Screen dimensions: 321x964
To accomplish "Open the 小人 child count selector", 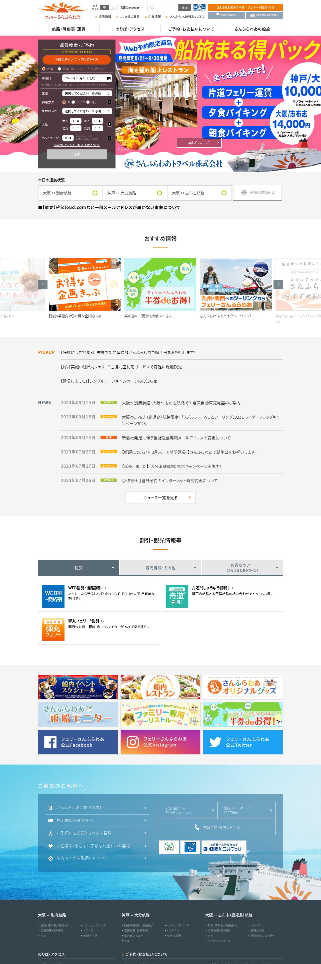I will pyautogui.click(x=97, y=121).
